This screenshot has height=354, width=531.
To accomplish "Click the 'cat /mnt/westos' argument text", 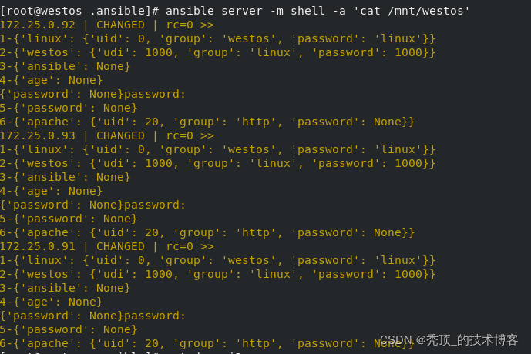I will 412,11.
